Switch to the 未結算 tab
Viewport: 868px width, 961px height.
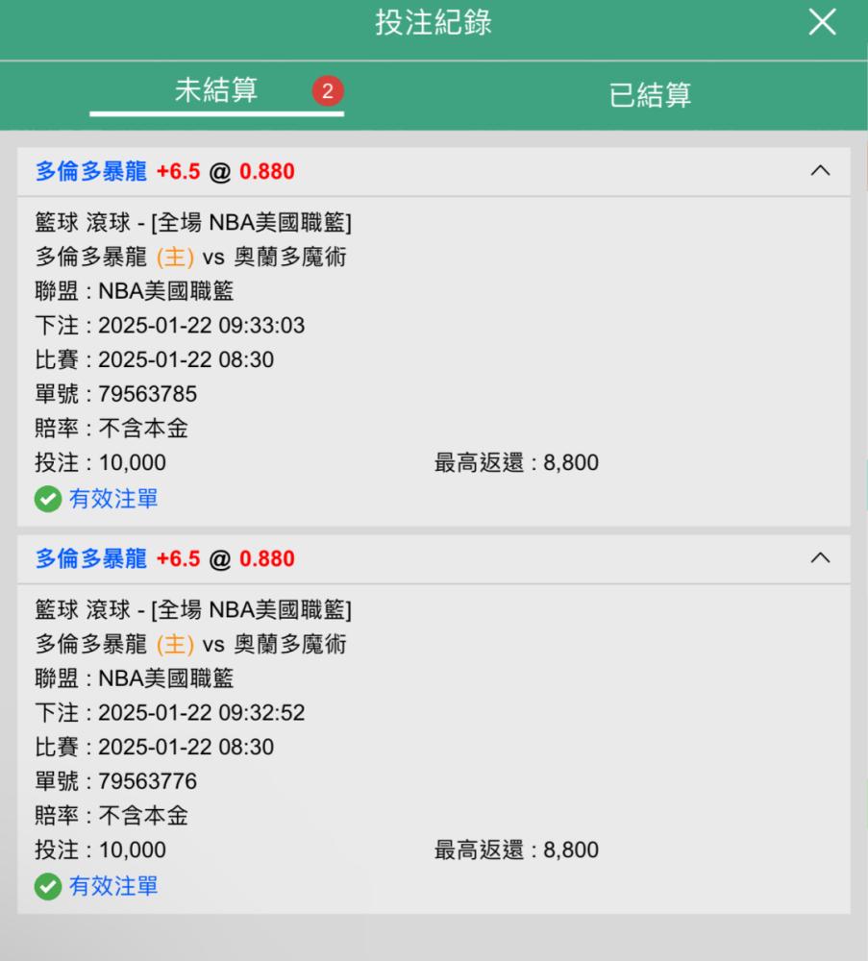pos(216,90)
